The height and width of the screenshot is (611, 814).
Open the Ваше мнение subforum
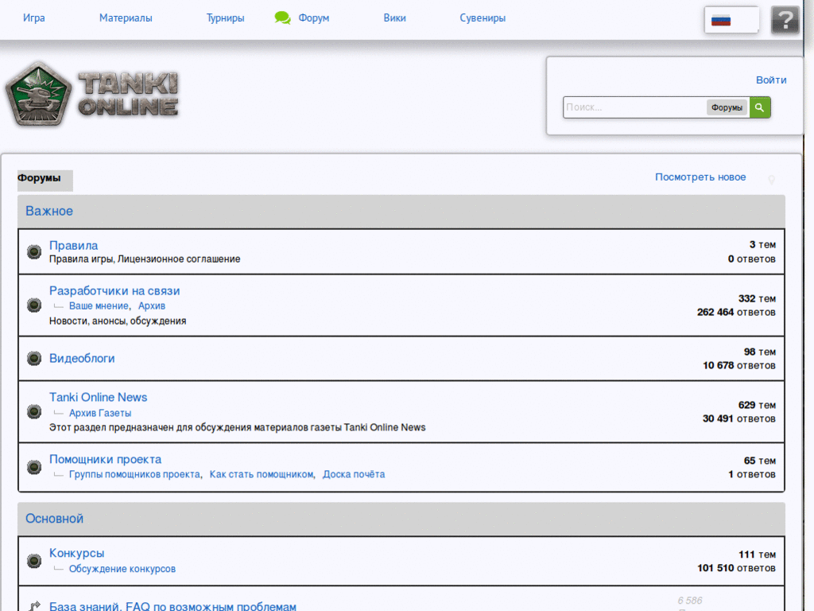click(x=99, y=306)
